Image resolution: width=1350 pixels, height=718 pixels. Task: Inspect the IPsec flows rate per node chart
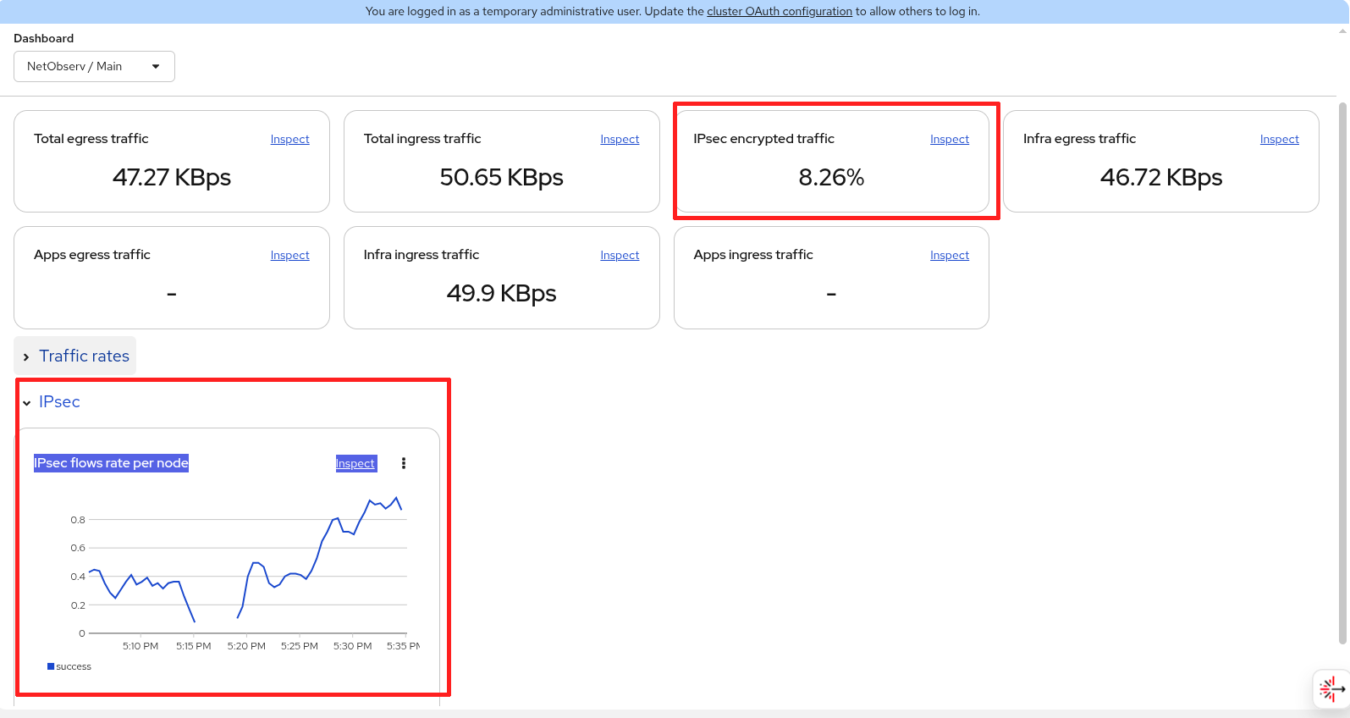[x=355, y=464]
